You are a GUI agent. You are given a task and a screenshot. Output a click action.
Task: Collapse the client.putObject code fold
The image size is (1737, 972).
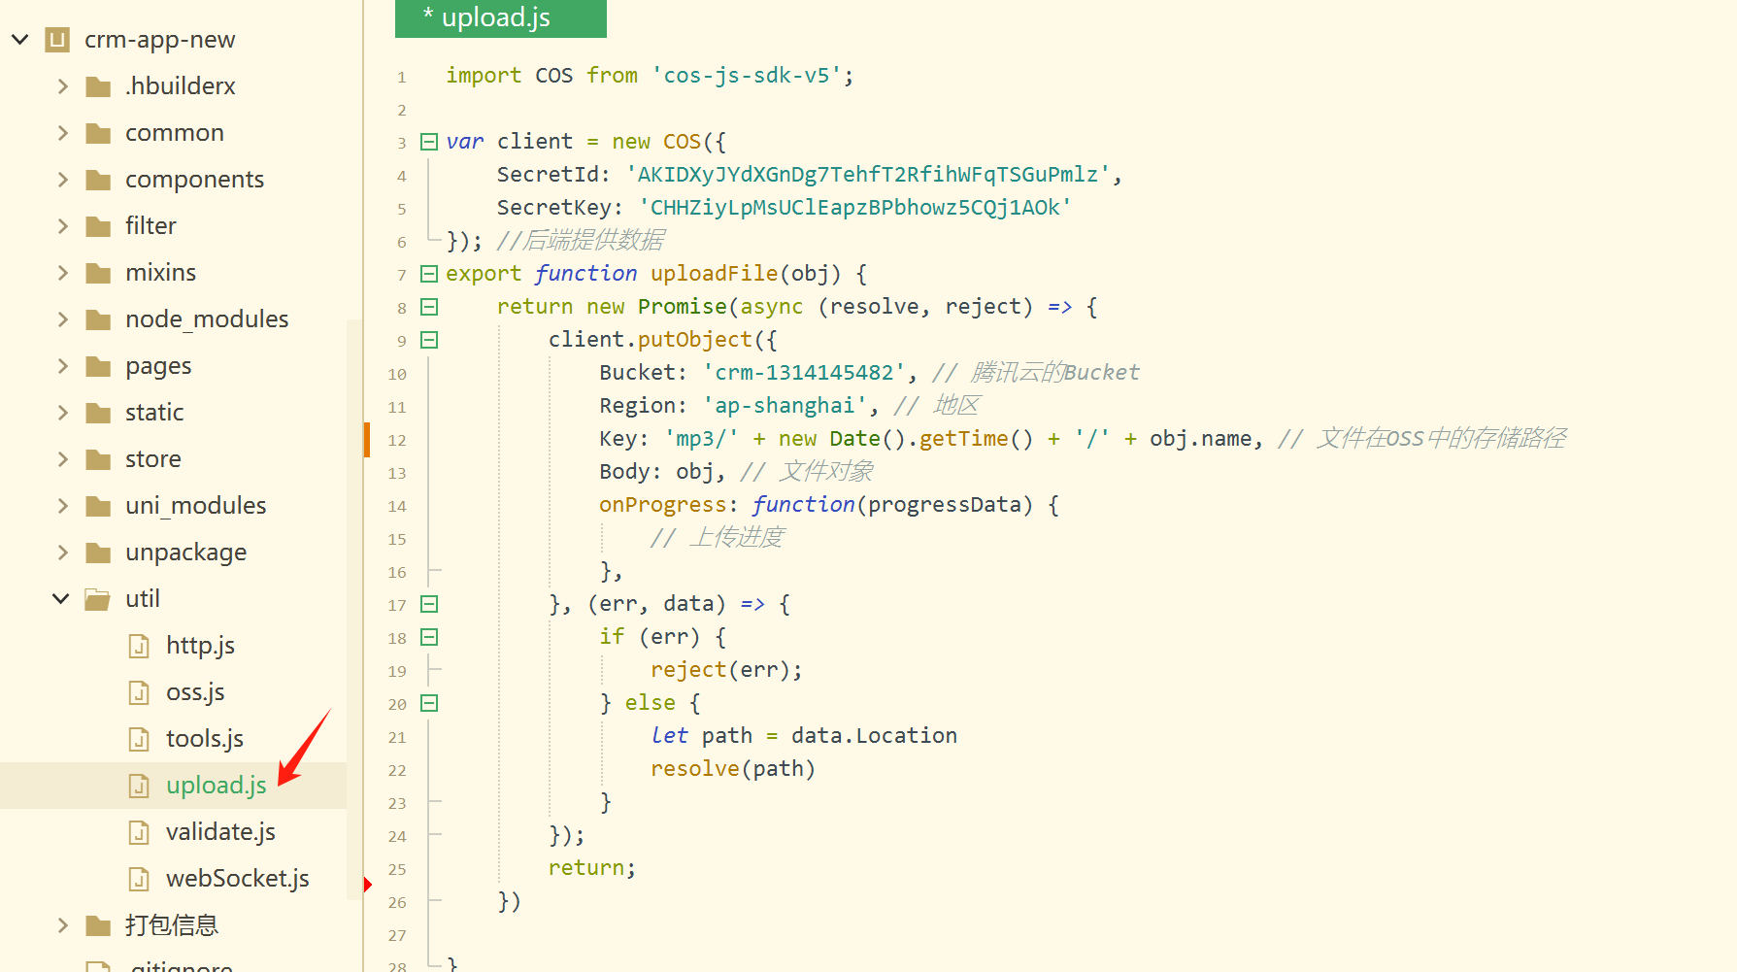428,340
